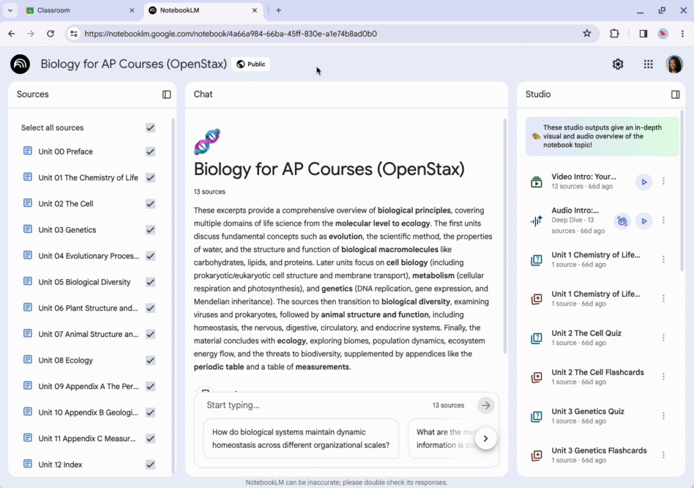Expand more suggested prompts with the arrow chip
Image resolution: width=694 pixels, height=488 pixels.
coord(486,439)
